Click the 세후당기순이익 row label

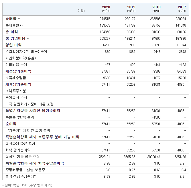click(18, 84)
